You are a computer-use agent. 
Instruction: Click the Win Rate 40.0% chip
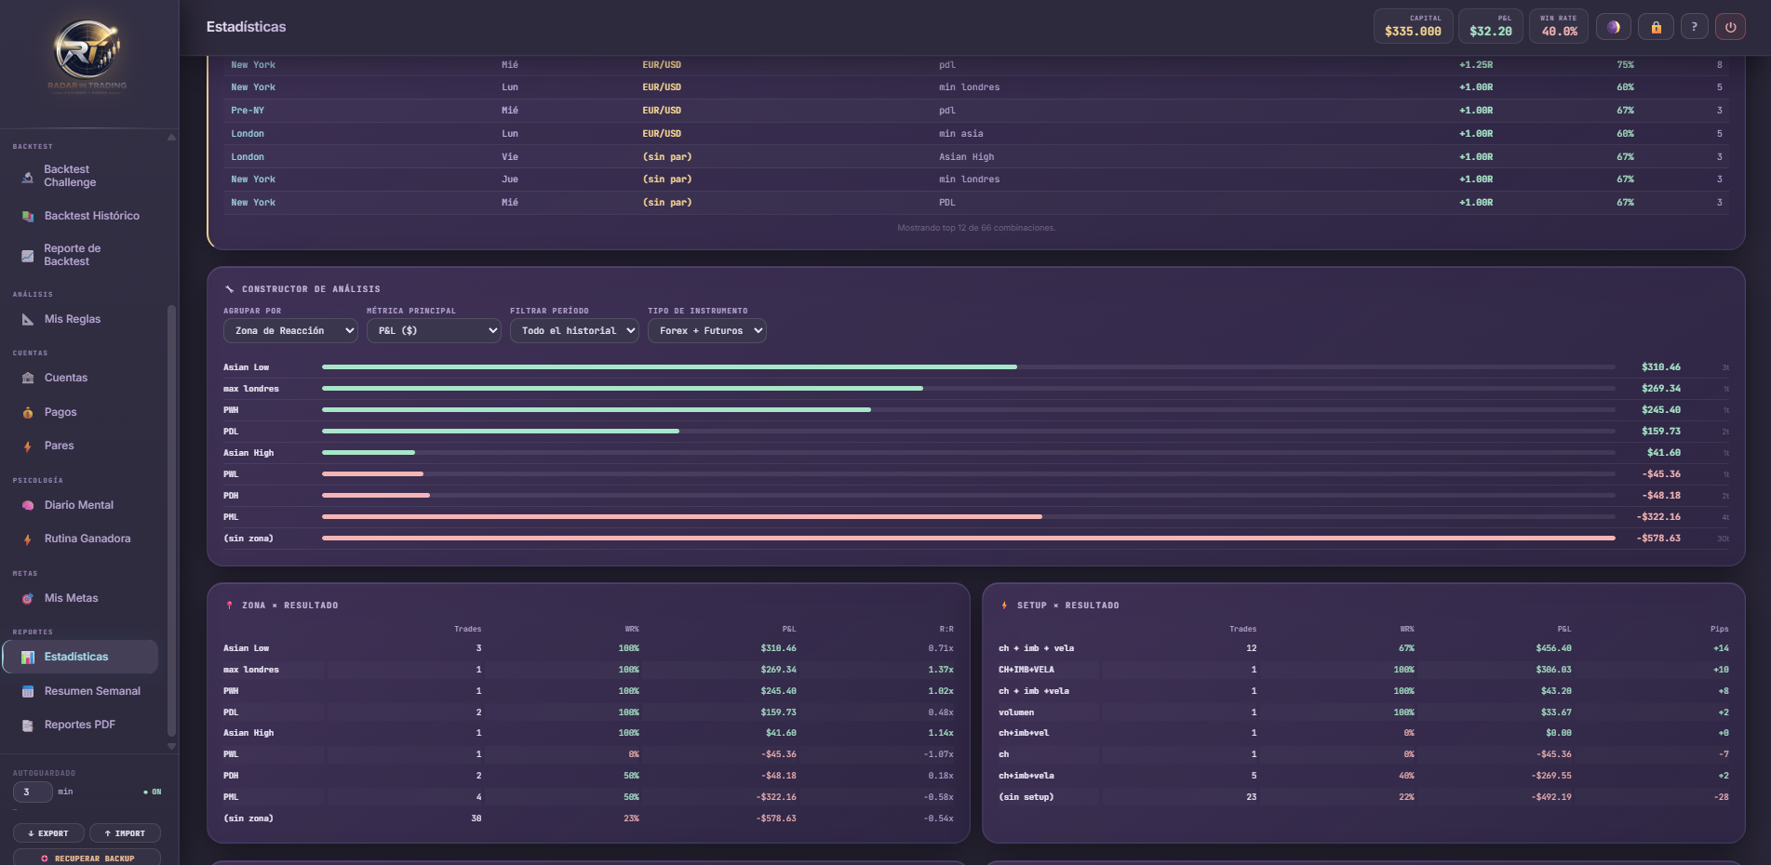coord(1559,26)
